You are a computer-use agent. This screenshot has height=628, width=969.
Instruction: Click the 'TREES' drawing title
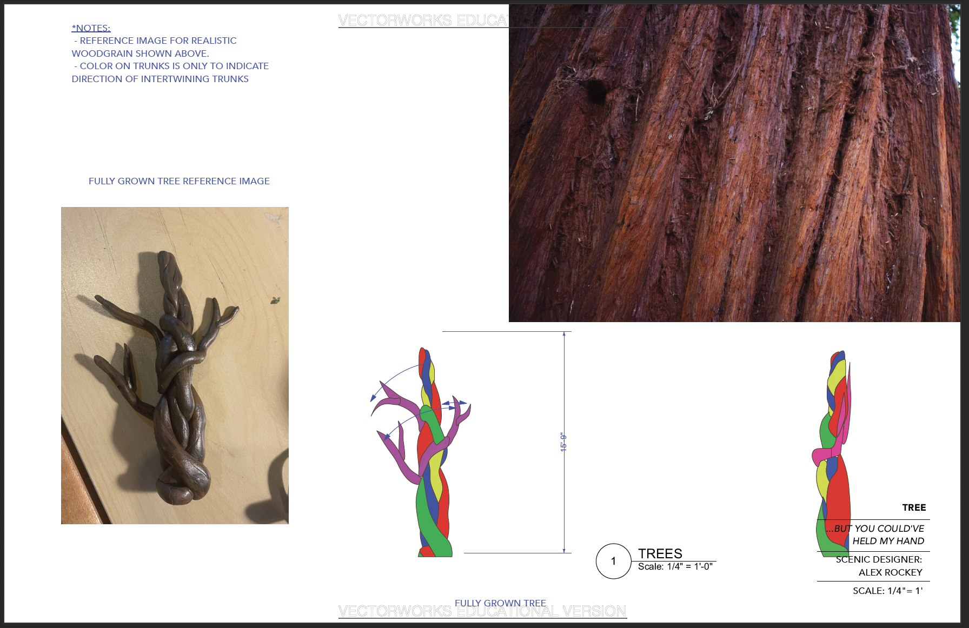click(x=660, y=553)
